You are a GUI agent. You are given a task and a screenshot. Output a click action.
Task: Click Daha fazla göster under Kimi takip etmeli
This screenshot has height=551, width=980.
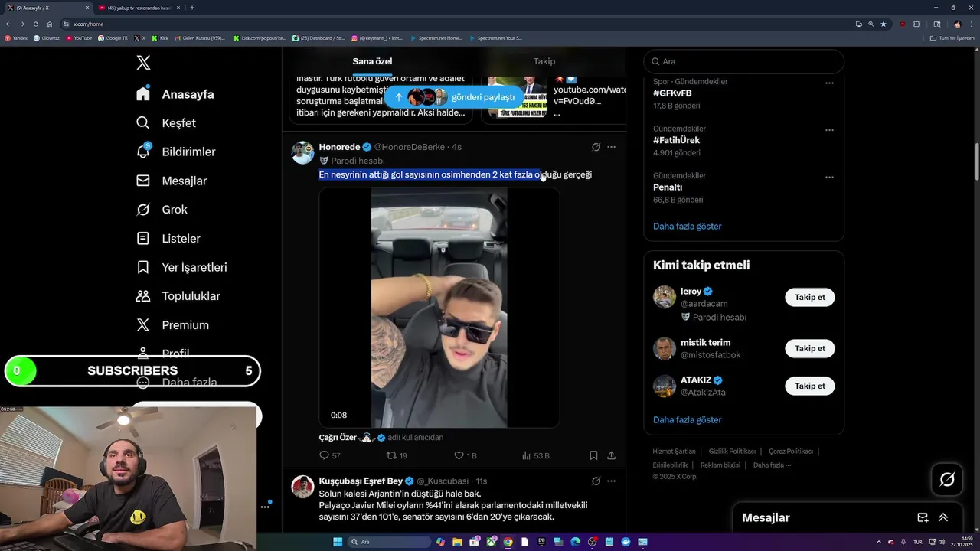coord(687,420)
